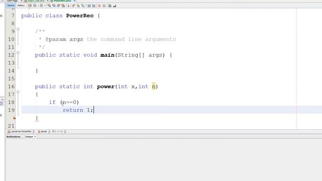Toggle Rectangular Selection mode icon

68,6
